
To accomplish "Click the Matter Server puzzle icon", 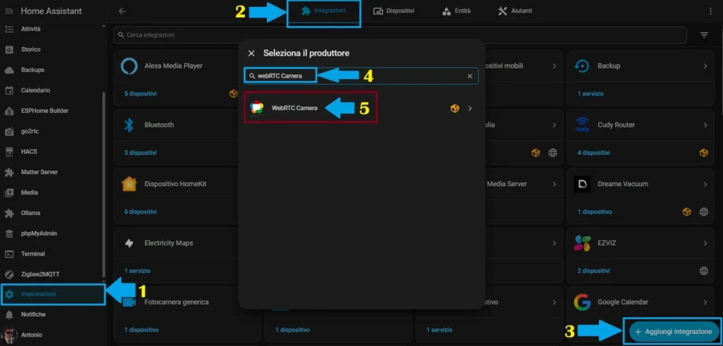I will coord(8,172).
